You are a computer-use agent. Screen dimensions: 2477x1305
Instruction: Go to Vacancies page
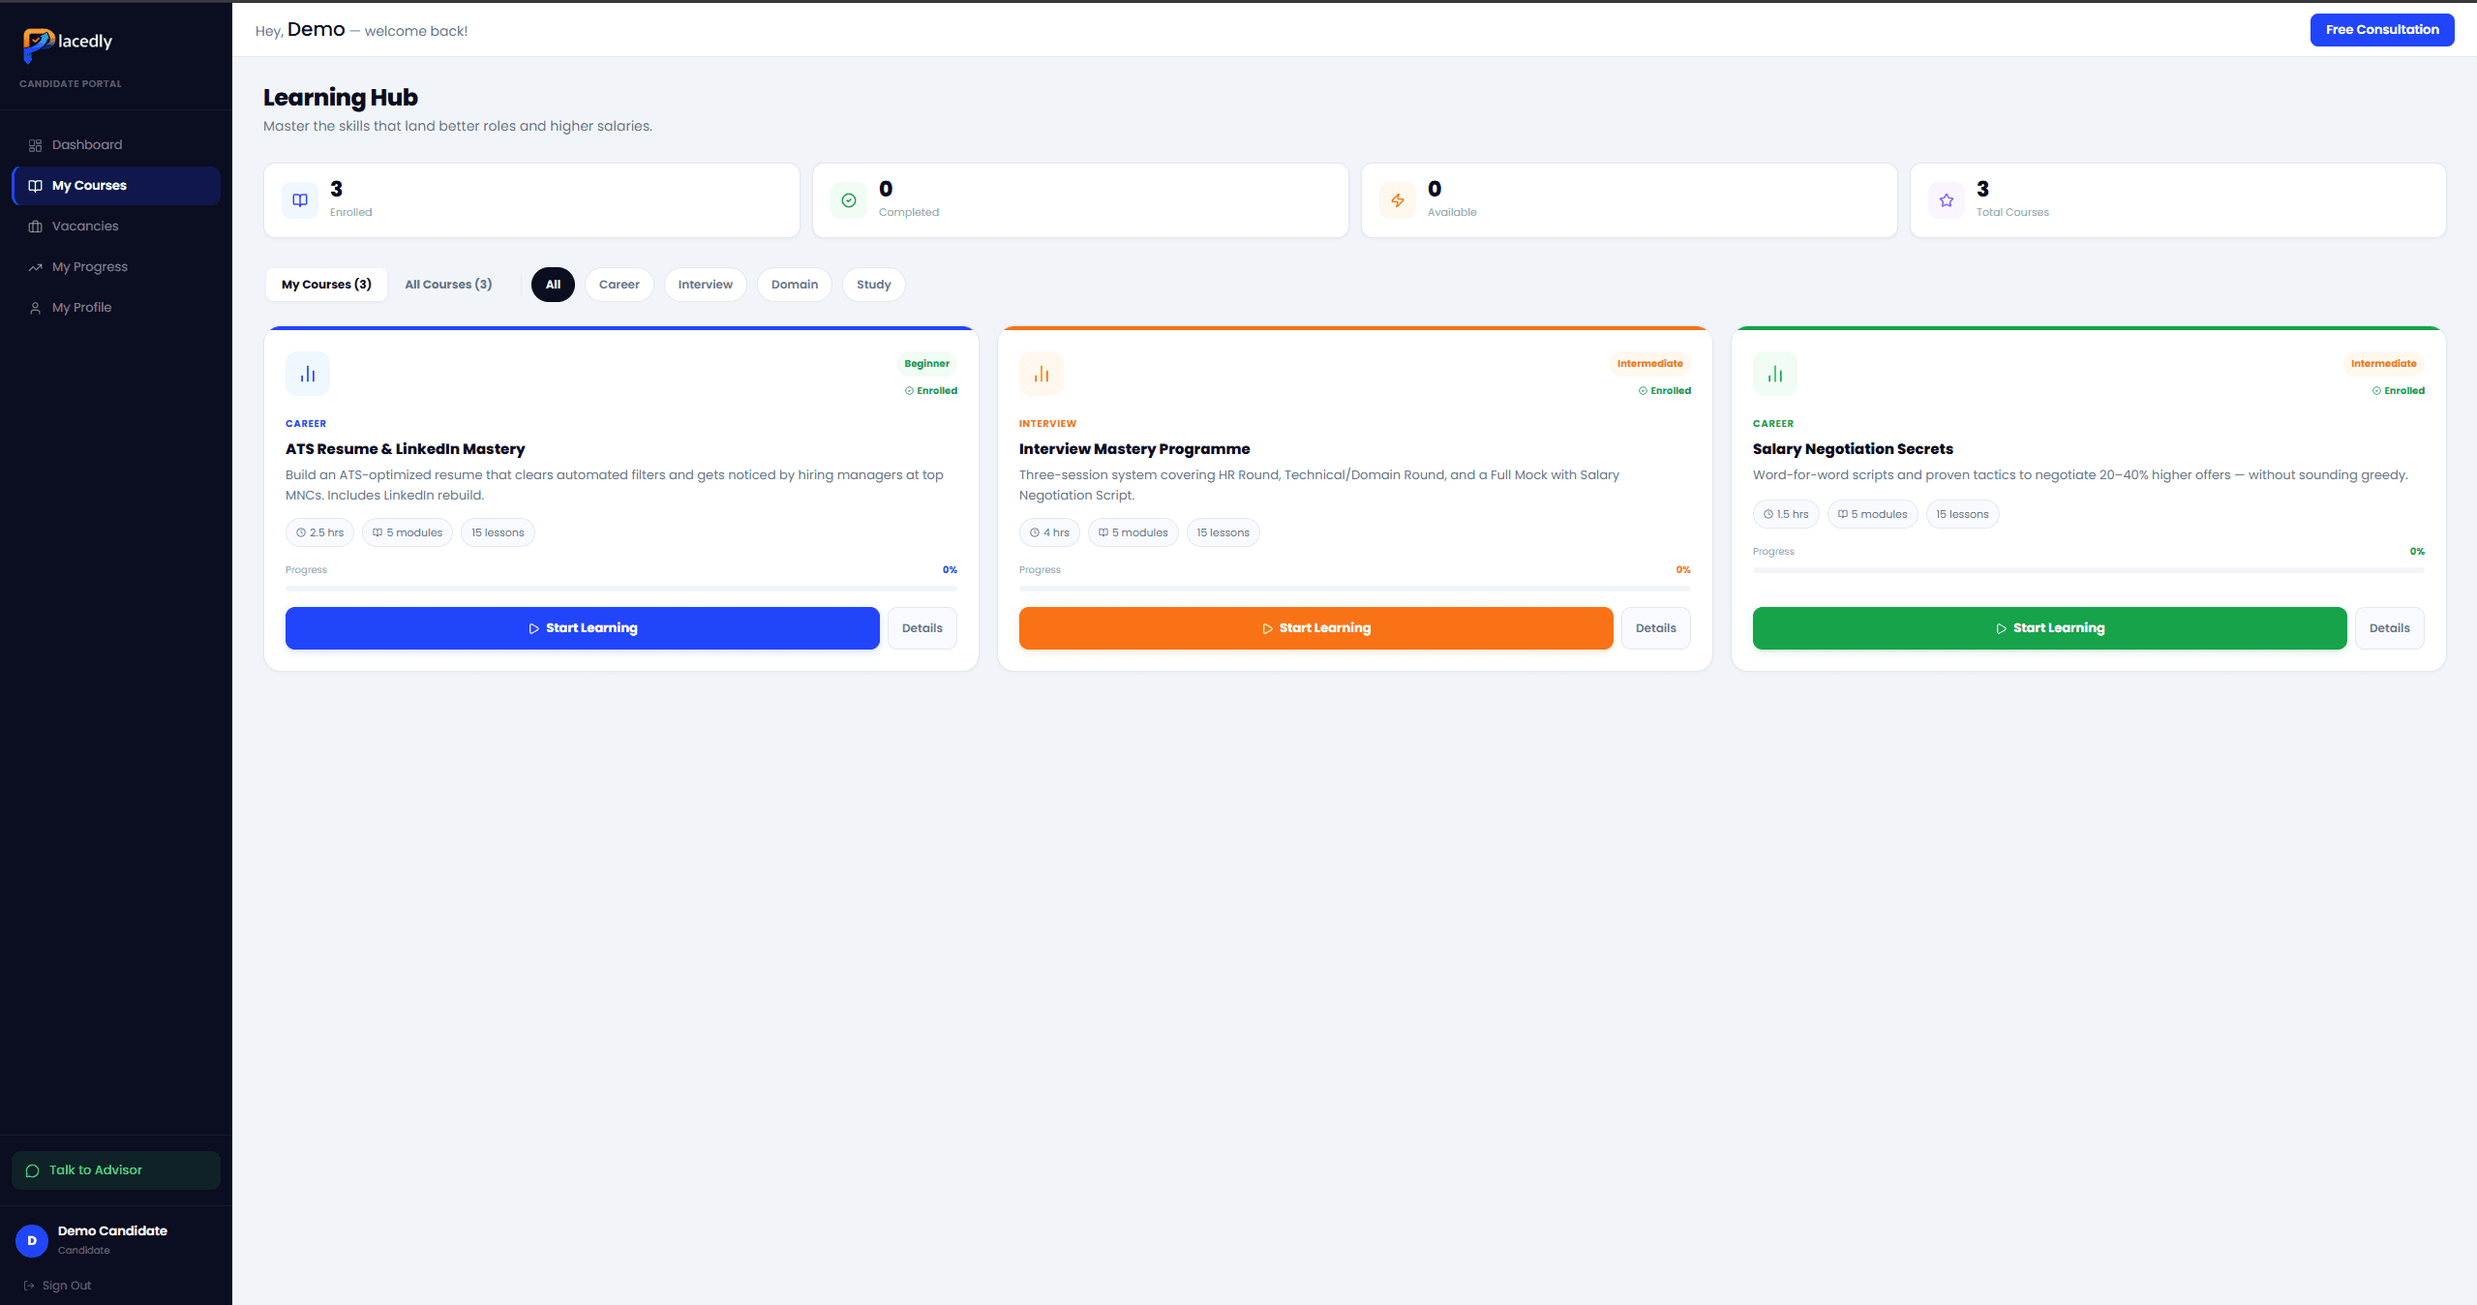116,227
